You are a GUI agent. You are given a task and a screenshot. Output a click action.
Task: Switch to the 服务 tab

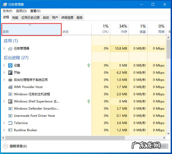(x=80, y=18)
